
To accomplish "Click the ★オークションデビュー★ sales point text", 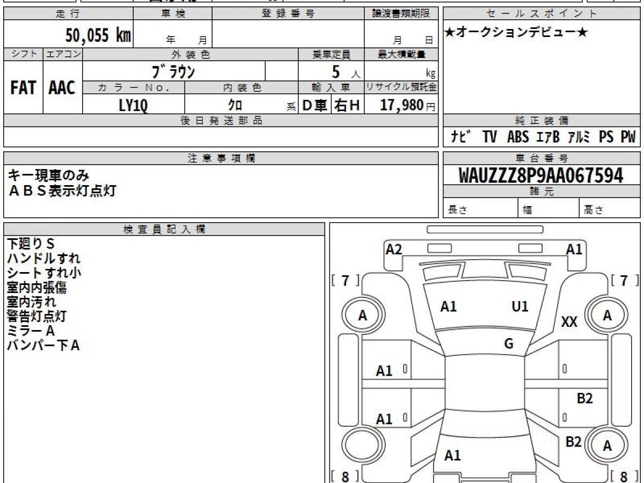I will click(x=516, y=33).
